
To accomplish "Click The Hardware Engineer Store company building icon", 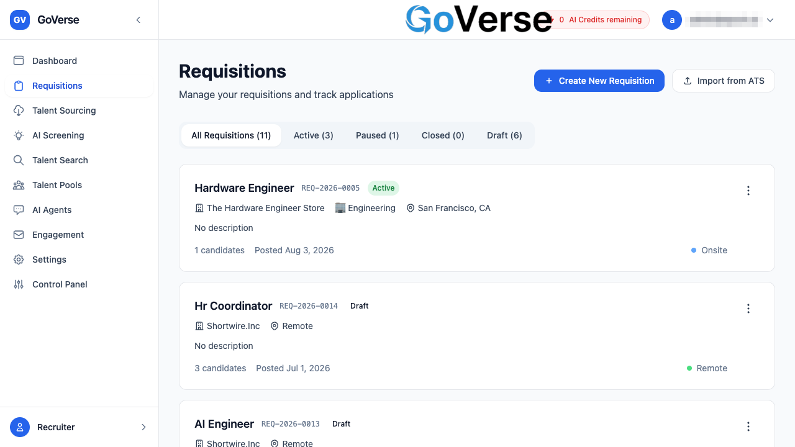I will click(x=199, y=208).
